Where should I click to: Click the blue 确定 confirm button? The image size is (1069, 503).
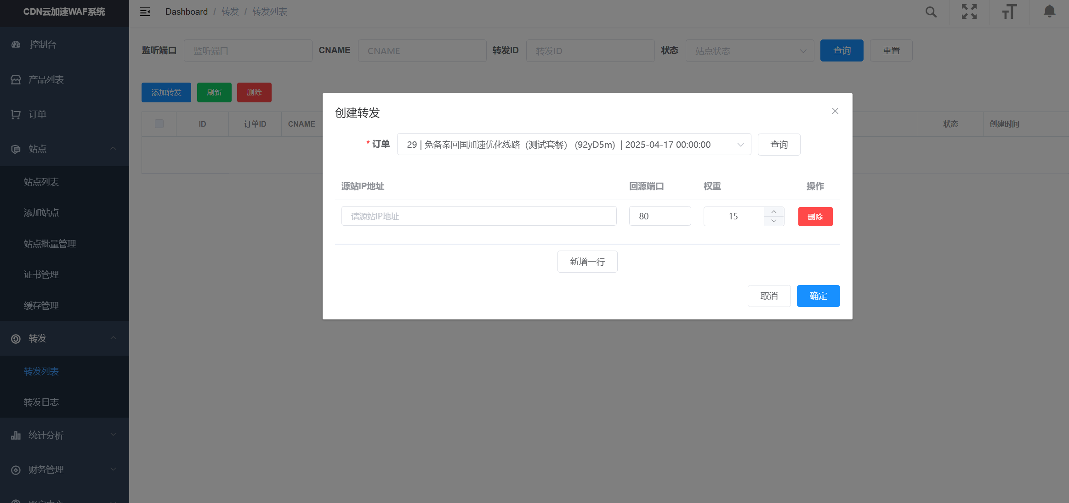(x=818, y=296)
